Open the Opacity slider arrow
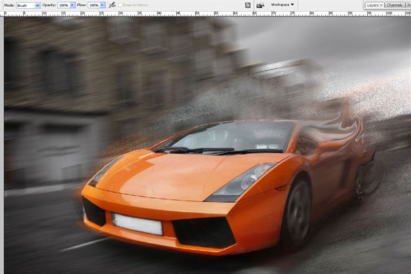This screenshot has height=274, width=411. tap(73, 5)
